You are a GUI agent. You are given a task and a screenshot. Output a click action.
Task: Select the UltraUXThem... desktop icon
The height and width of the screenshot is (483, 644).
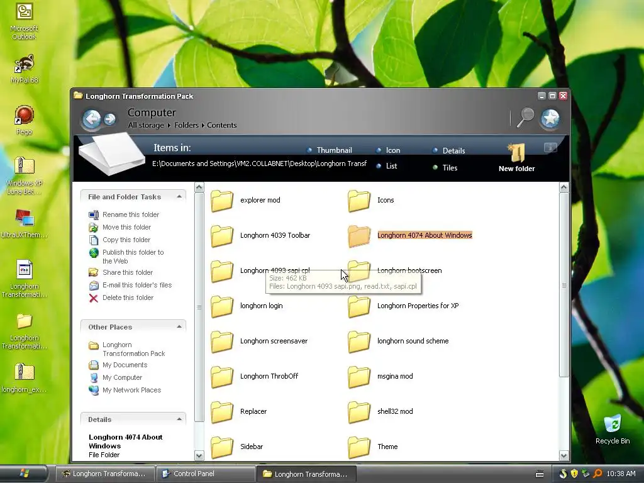(25, 224)
